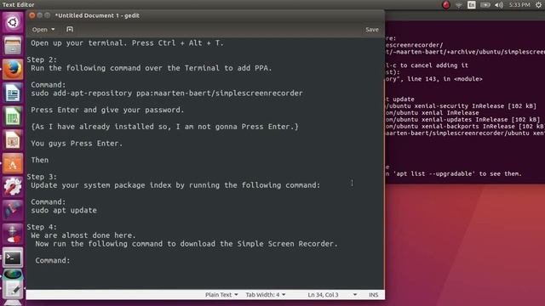Viewport: 545px width, 306px height.
Task: Click 'xenial-security InRelease' line in terminal
Action: click(x=461, y=106)
